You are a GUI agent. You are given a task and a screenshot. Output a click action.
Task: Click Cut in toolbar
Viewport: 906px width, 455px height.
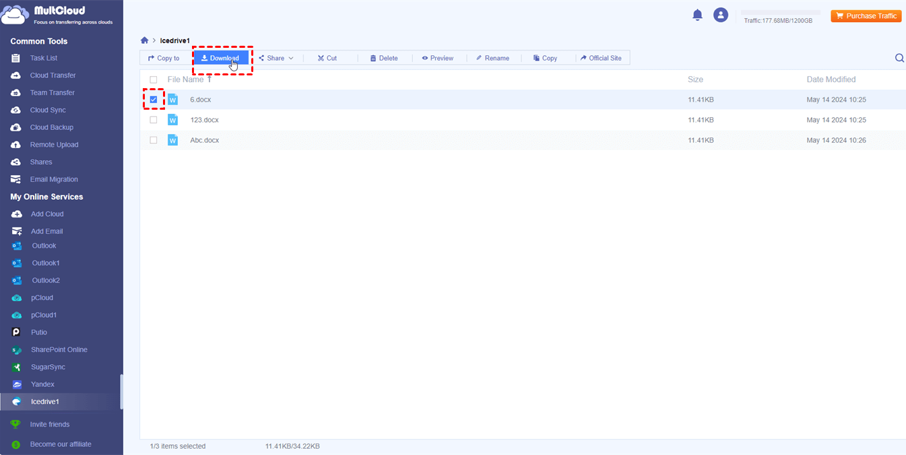point(327,59)
